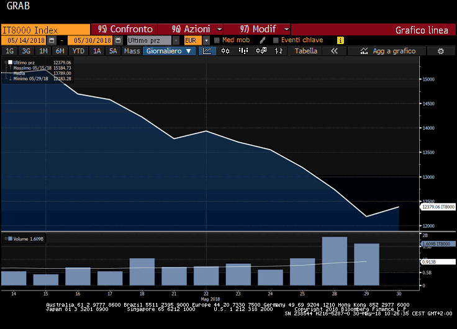Image resolution: width=457 pixels, height=329 pixels.
Task: Click the yellow info icon
Action: click(340, 40)
